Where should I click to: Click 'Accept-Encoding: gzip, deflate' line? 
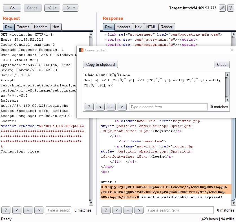pyautogui.click(x=34, y=111)
